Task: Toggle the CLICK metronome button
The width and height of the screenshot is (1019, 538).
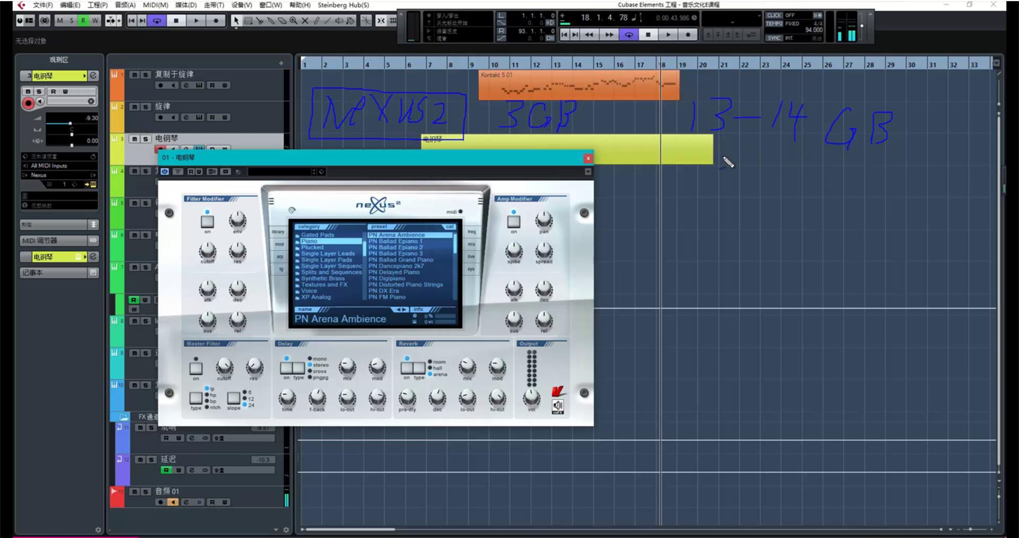Action: [774, 15]
